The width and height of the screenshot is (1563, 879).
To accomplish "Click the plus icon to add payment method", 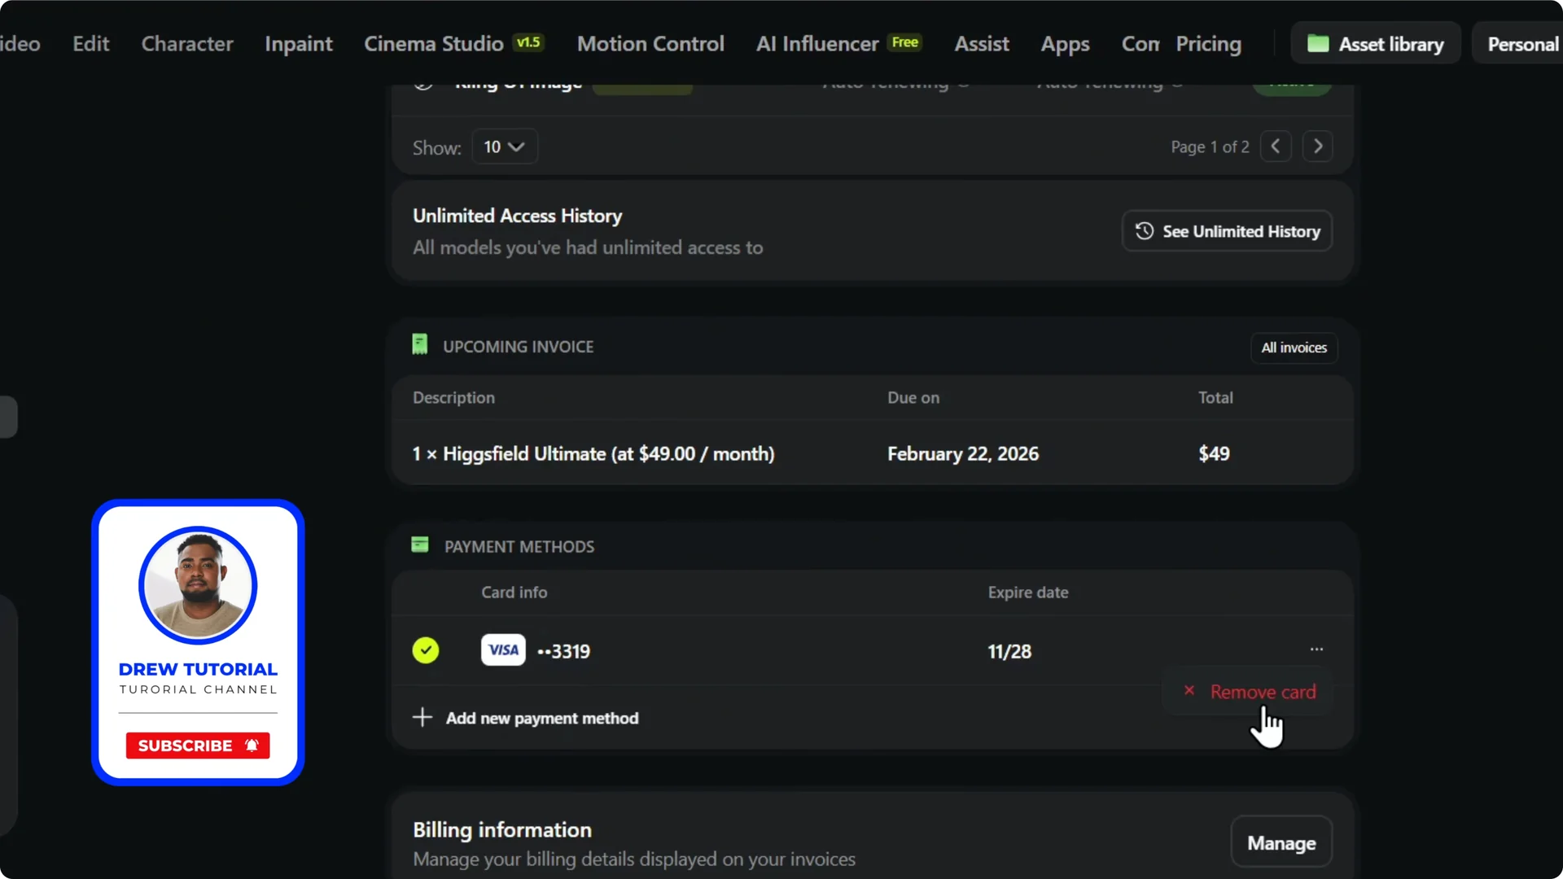I will 422,717.
